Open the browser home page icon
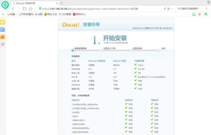The width and height of the screenshot is (211, 135). pyautogui.click(x=31, y=9)
